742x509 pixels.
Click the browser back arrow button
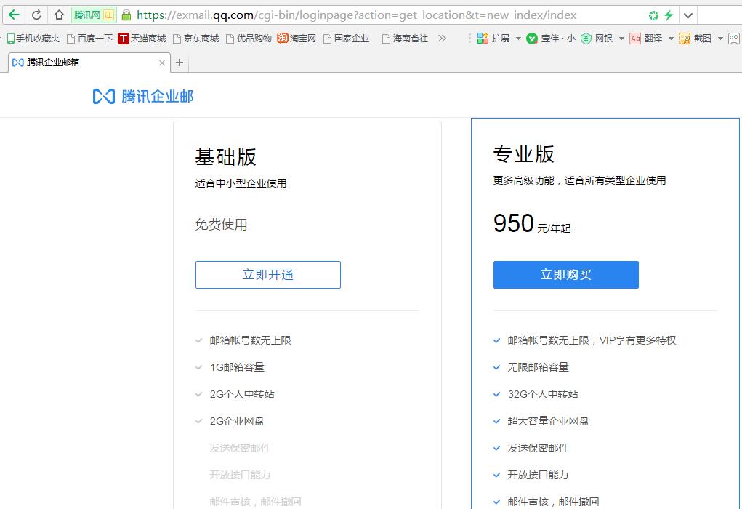[x=14, y=15]
